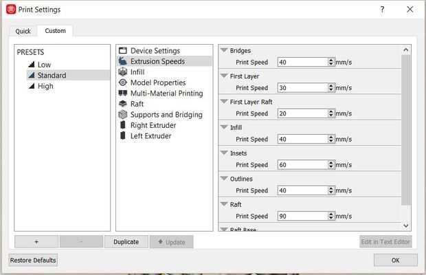Click the Supports and Bridging icon

123,115
